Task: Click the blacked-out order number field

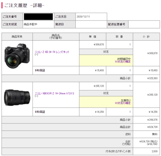Action: point(38,17)
